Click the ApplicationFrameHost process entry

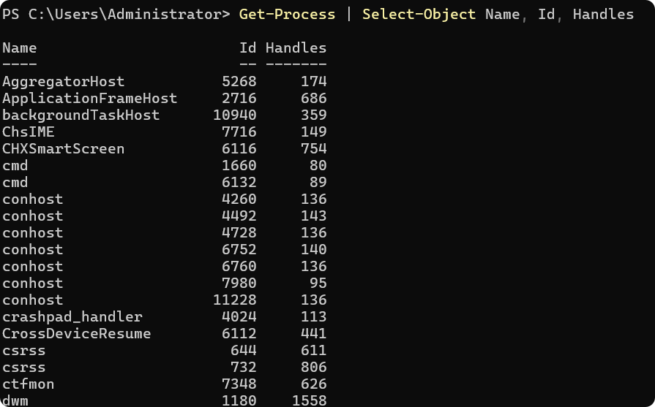coord(90,99)
